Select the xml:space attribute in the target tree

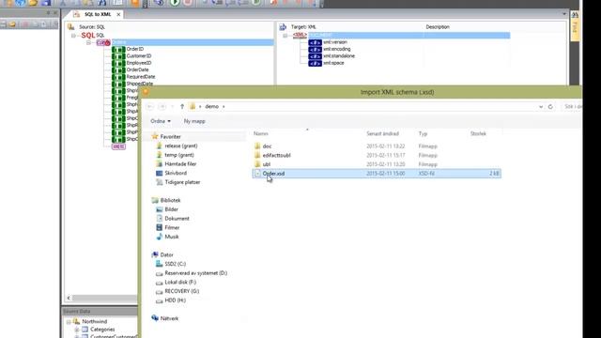(333, 63)
